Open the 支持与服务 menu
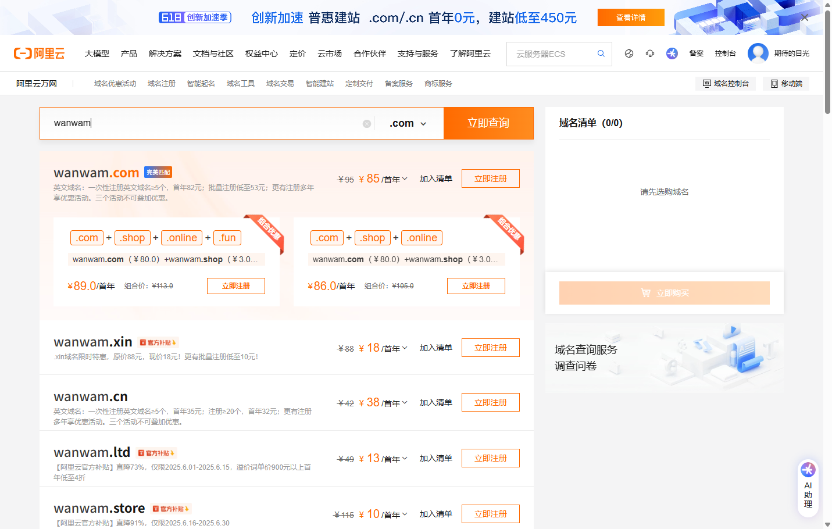832x529 pixels. pyautogui.click(x=418, y=53)
